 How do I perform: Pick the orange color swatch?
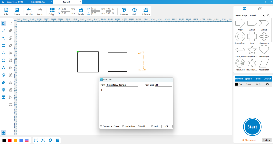pyautogui.click(x=15, y=140)
